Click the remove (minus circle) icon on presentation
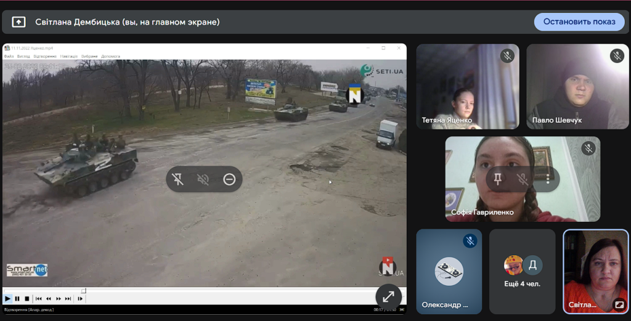631x321 pixels. pyautogui.click(x=229, y=179)
